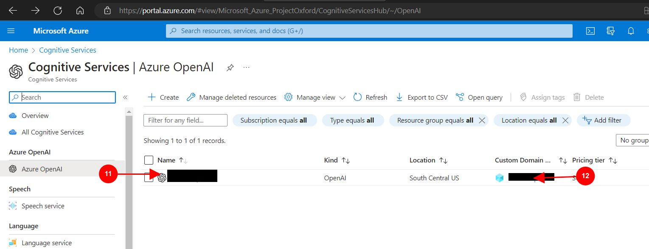Click the Refresh toolbar icon
This screenshot has height=249, width=649.
370,97
